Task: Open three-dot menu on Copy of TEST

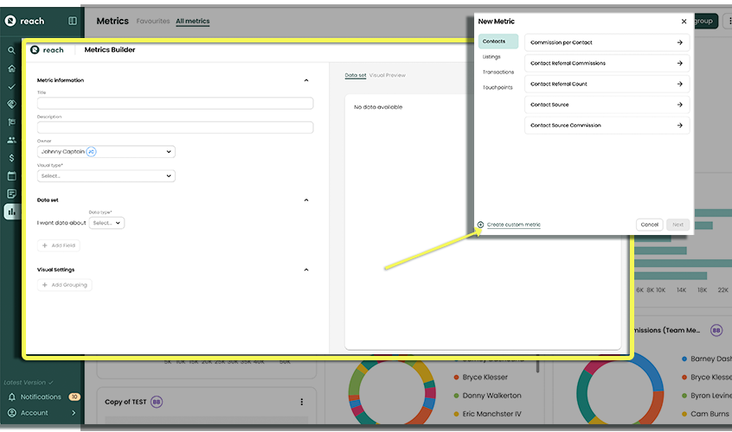Action: (x=302, y=402)
